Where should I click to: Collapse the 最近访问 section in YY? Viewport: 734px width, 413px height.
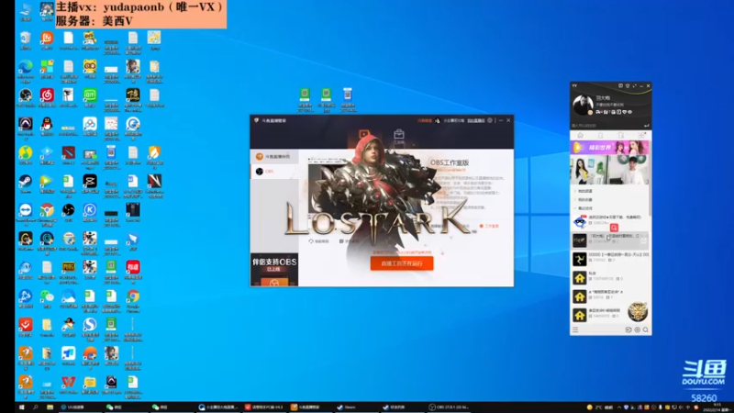[x=585, y=208]
